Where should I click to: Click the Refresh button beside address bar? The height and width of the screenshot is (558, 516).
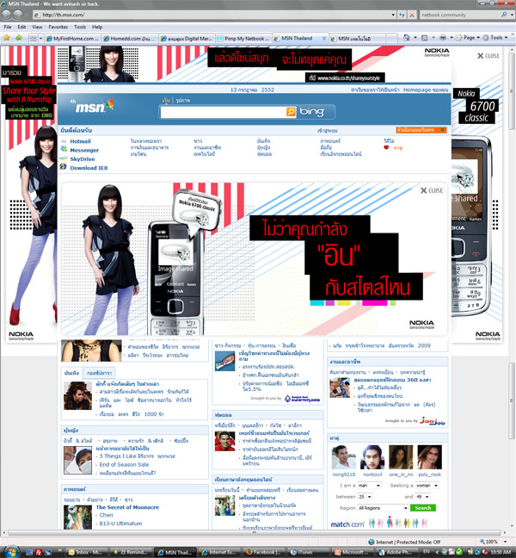point(402,15)
